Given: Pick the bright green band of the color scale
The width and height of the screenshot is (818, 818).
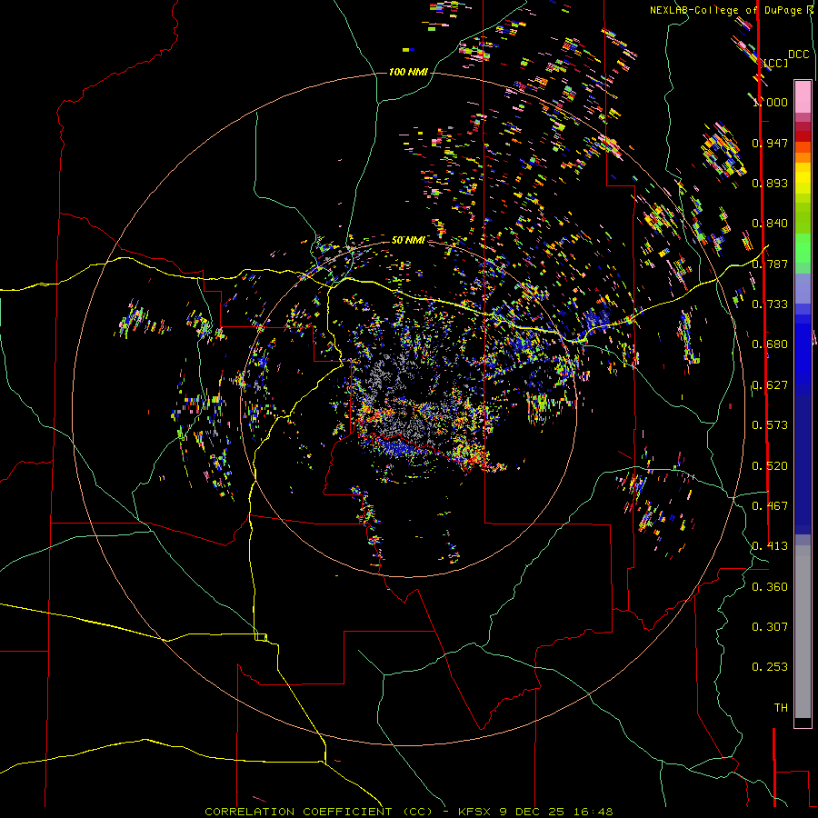Looking at the screenshot, I should click(803, 248).
